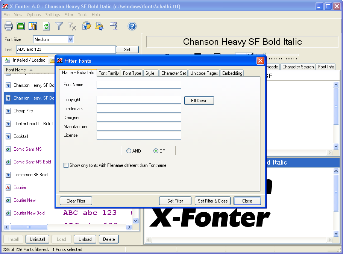Click into the Font Name filter field
This screenshot has height=254, width=343.
(139, 85)
